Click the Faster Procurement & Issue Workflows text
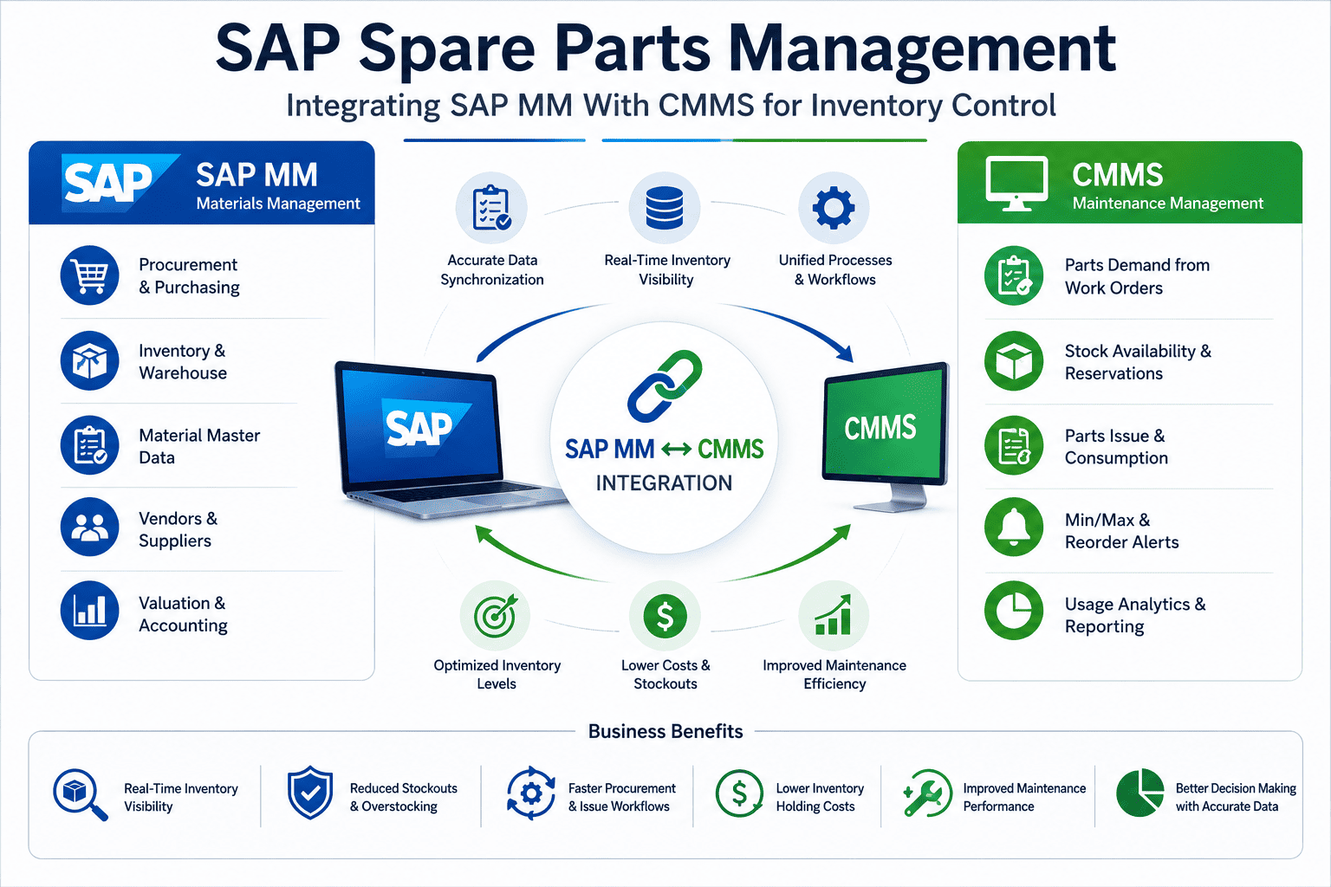This screenshot has width=1331, height=887. 621,797
